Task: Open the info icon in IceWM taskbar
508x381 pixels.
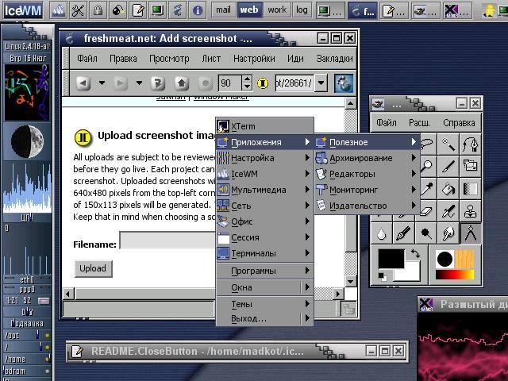Action: (x=198, y=10)
